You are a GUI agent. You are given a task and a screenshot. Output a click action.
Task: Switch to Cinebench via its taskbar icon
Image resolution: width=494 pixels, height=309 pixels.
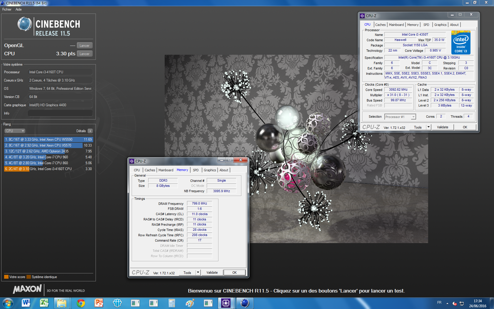pos(245,303)
